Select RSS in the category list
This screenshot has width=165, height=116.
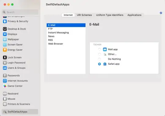click(x=66, y=40)
